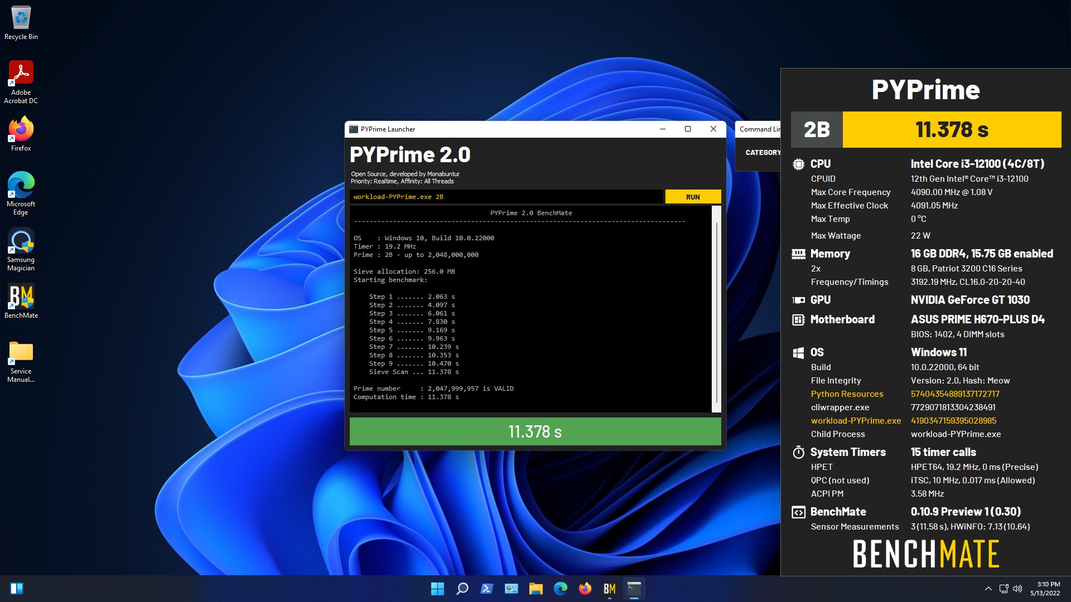Click the System Timers stopwatch icon
Screen dimensions: 1071x602
(x=798, y=452)
